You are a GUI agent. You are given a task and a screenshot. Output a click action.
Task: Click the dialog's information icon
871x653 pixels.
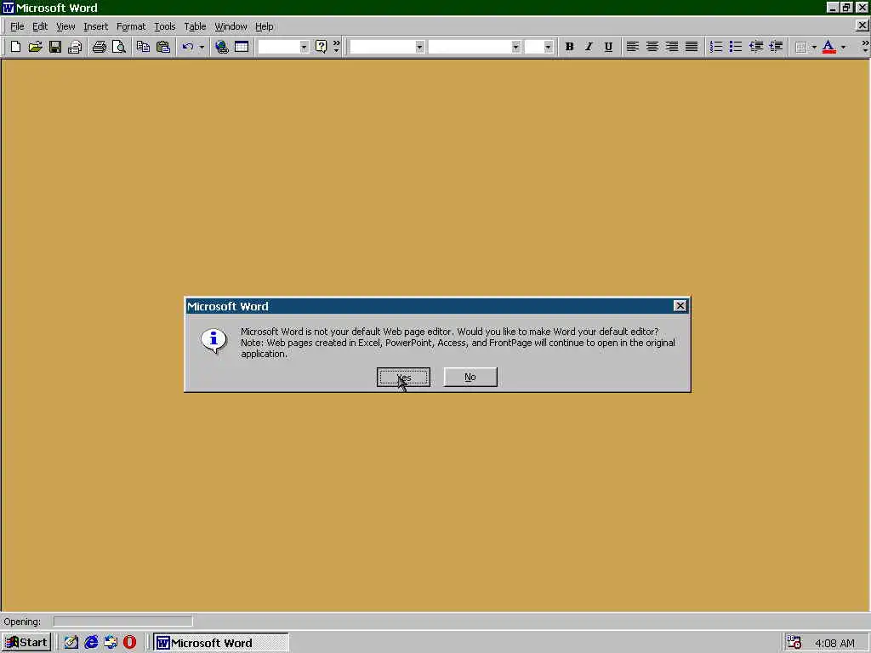tap(213, 340)
